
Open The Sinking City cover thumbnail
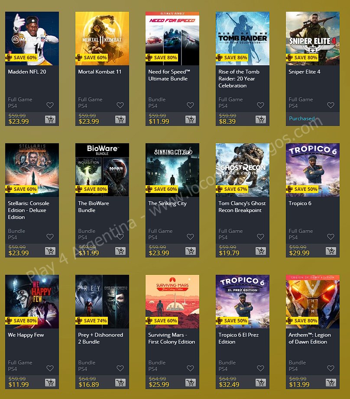(172, 170)
